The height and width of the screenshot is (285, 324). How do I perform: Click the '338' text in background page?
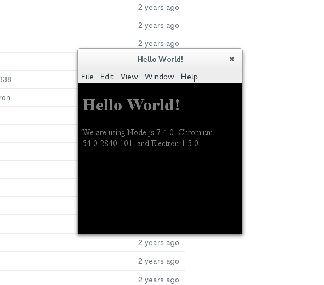tap(5, 79)
